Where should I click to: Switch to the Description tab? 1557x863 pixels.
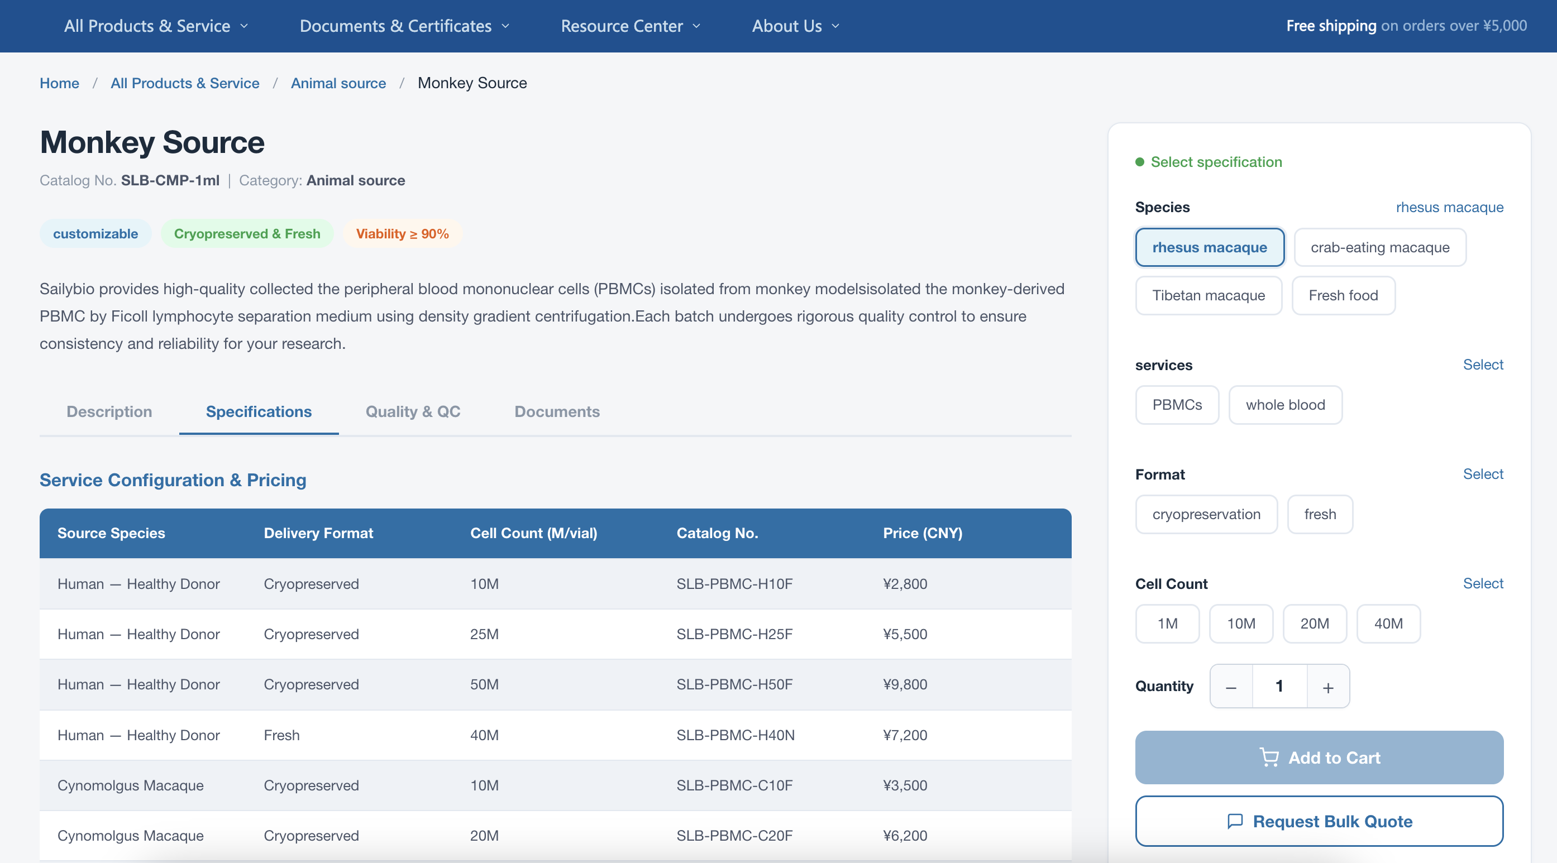coord(109,411)
